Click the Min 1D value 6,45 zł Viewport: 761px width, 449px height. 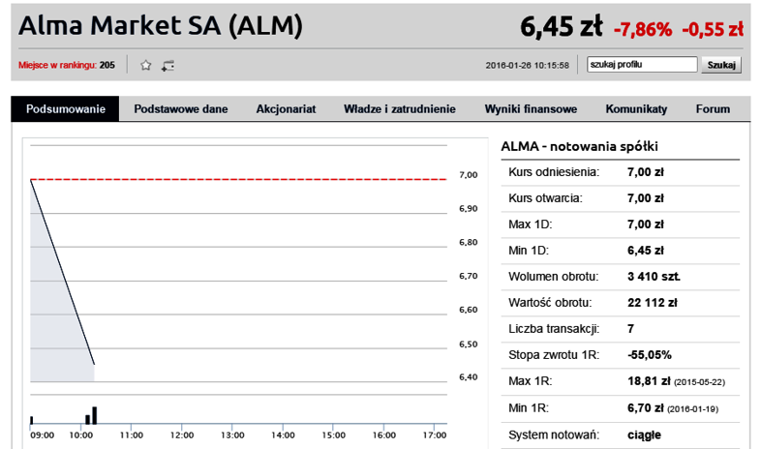(646, 251)
